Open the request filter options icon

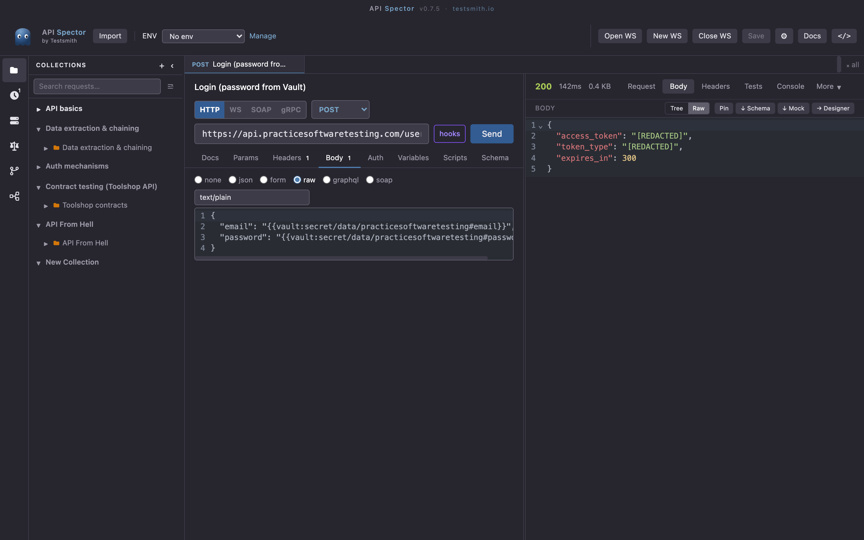[x=170, y=86]
